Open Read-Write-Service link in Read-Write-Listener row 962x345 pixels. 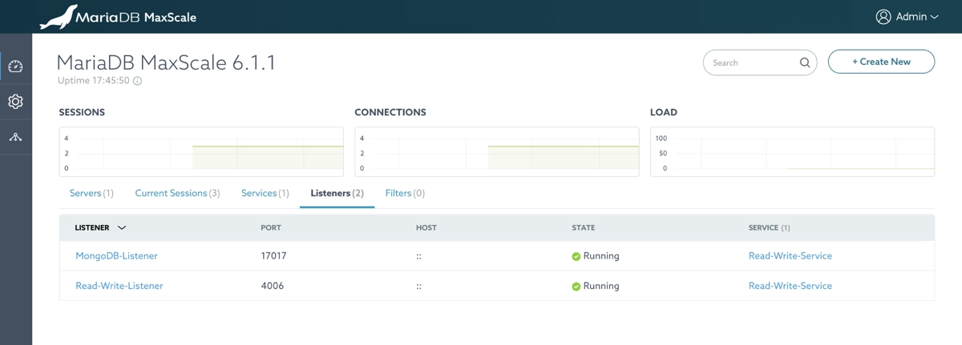click(790, 286)
